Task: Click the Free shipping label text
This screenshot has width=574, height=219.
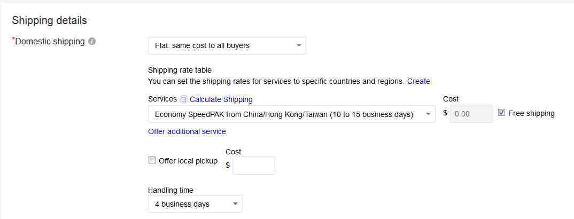Action: [532, 113]
